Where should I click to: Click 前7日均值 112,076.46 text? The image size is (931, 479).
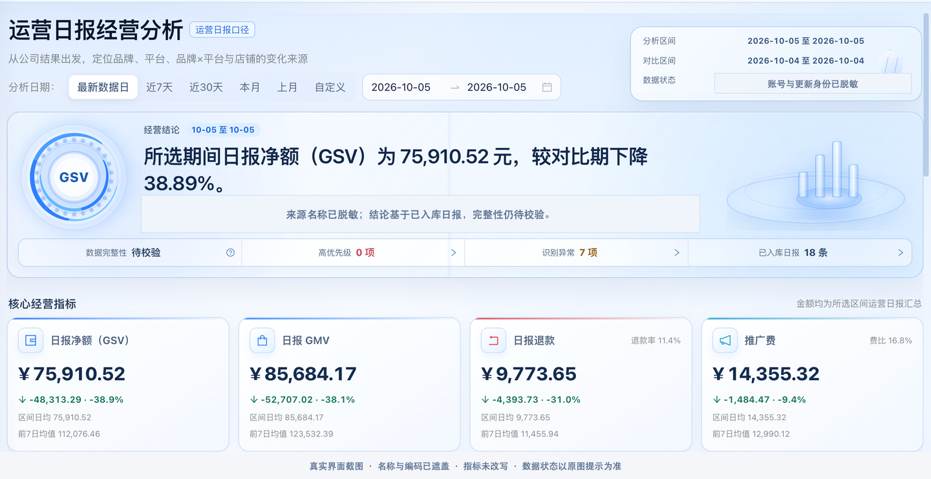tap(59, 434)
